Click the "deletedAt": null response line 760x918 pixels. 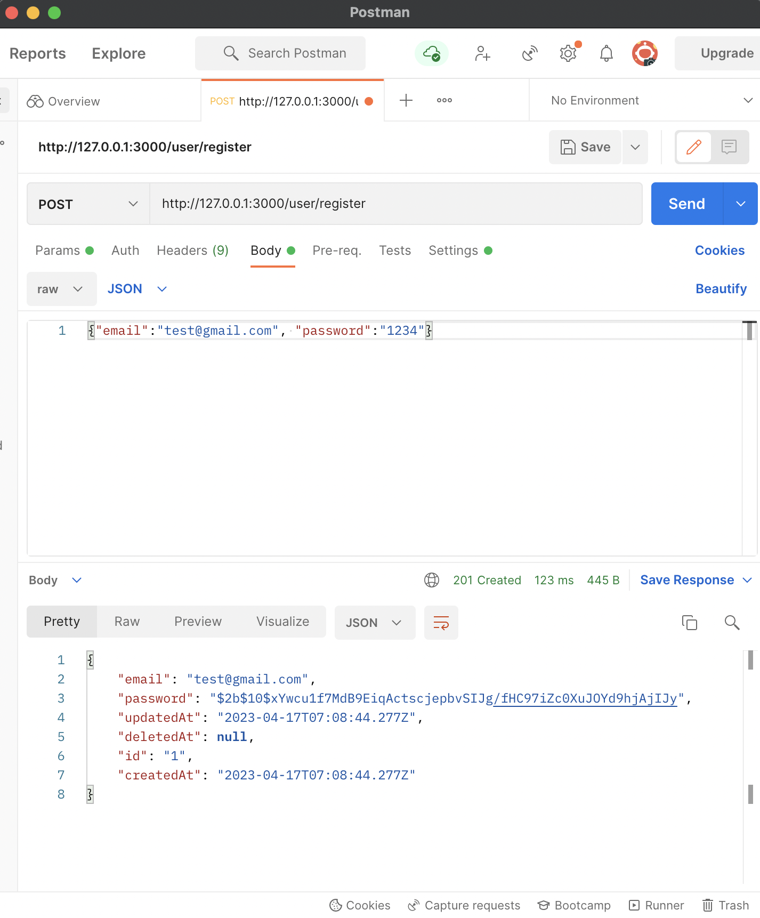185,737
